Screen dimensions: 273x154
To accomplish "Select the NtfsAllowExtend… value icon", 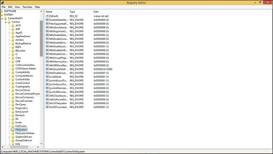I will (x=47, y=27).
